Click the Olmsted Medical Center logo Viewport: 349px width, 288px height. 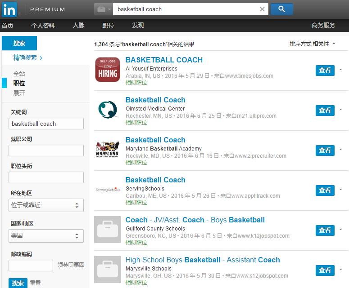108,110
